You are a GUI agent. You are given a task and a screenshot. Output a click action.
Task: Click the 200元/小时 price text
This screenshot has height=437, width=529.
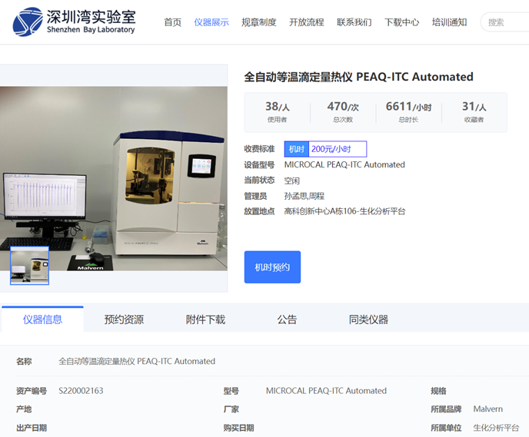click(331, 149)
